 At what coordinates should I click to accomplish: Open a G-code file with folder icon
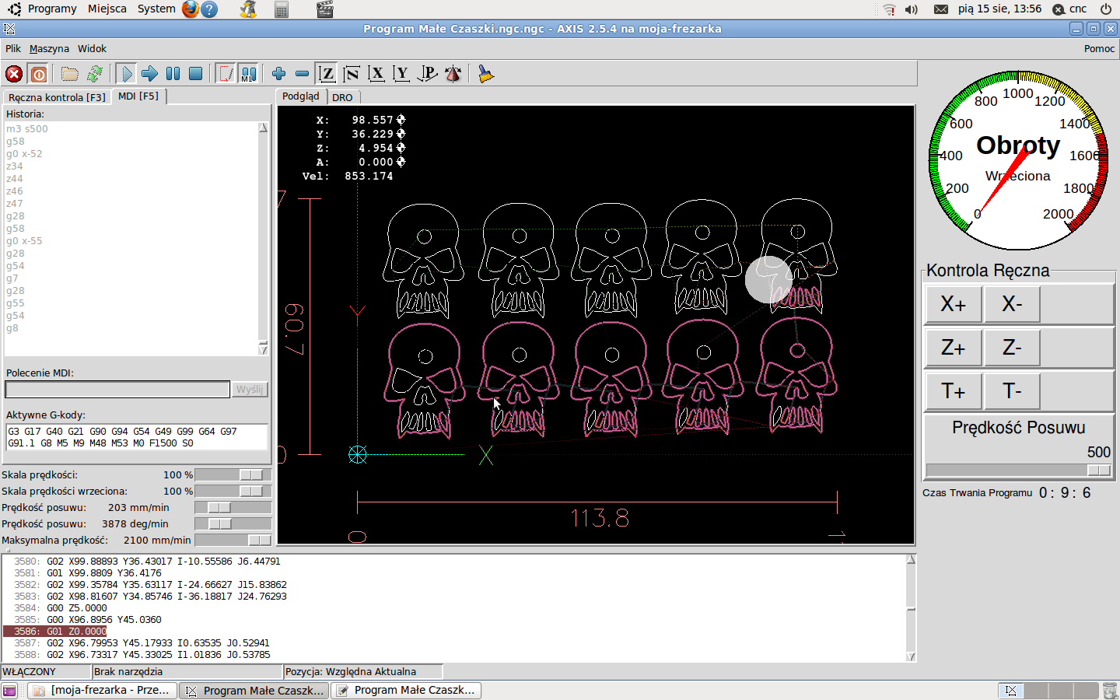click(x=70, y=74)
